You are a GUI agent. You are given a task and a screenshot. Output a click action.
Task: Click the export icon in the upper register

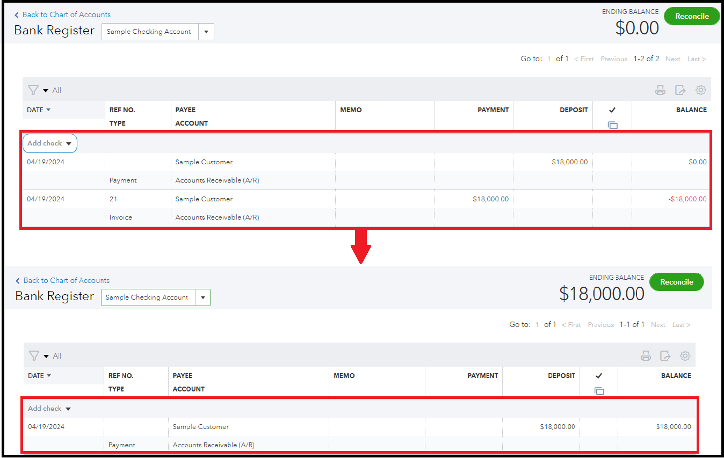pos(680,90)
